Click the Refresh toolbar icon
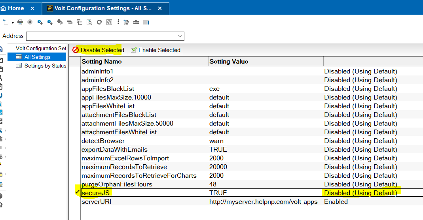This screenshot has height=220, width=423. [x=99, y=22]
